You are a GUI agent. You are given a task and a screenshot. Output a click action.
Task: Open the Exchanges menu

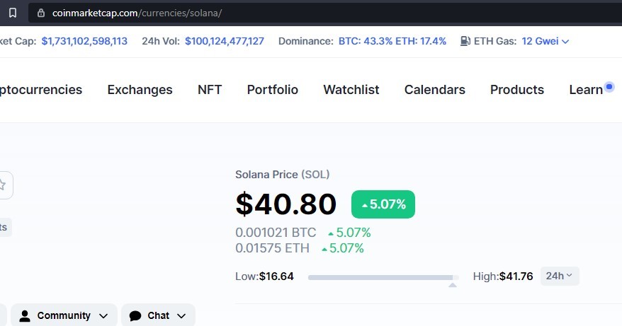pyautogui.click(x=140, y=90)
